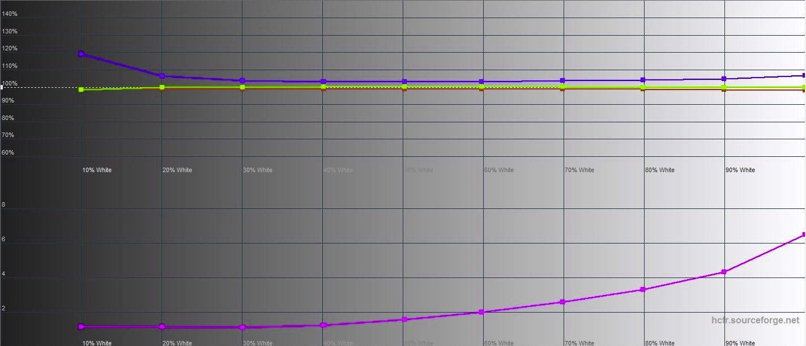The image size is (806, 346).
Task: Click the green data point at 10% White
Action: (x=81, y=89)
